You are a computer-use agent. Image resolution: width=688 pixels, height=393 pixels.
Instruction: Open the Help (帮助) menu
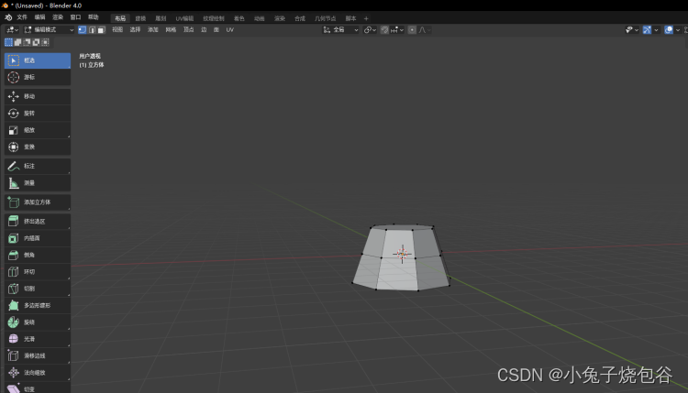click(94, 17)
